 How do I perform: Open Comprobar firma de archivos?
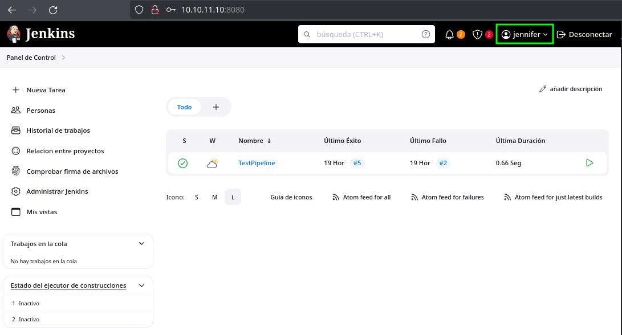pyautogui.click(x=72, y=171)
